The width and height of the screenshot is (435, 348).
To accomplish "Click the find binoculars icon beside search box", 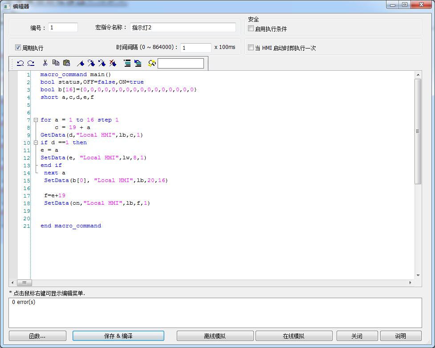I will pyautogui.click(x=151, y=63).
